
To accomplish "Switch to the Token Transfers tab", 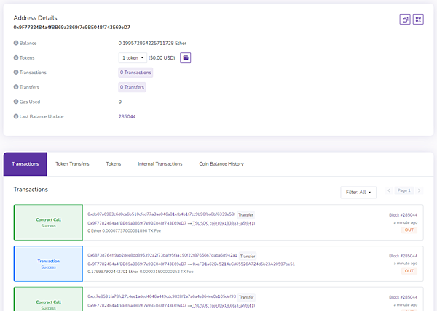I will (x=72, y=164).
